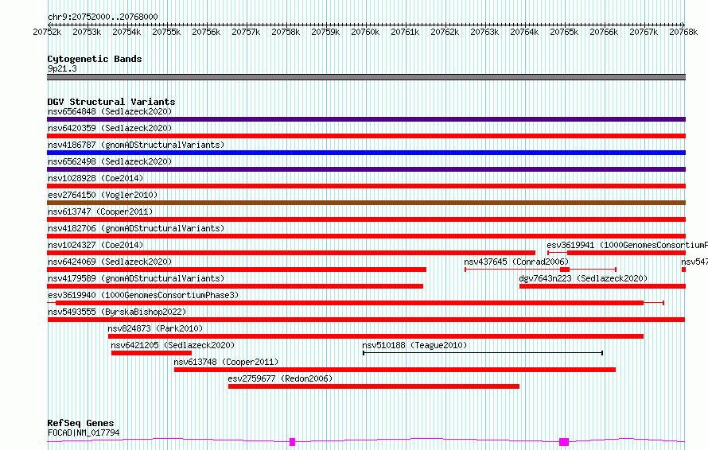Click the esv2759677 (Redon2006) label
The height and width of the screenshot is (450, 708).
coord(280,378)
